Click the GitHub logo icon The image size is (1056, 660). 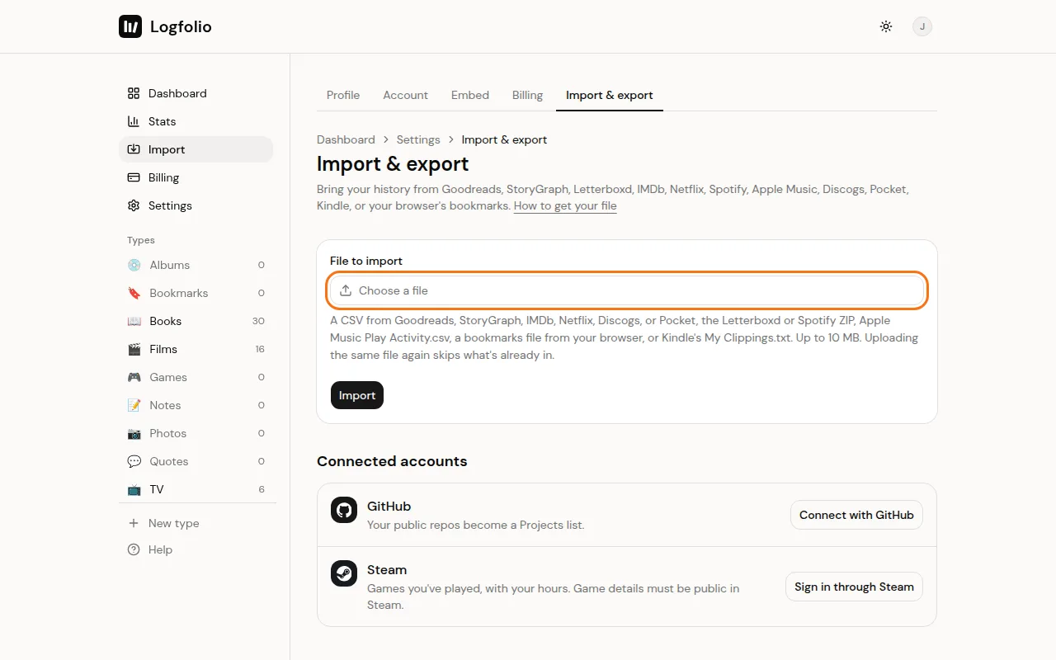(x=344, y=510)
